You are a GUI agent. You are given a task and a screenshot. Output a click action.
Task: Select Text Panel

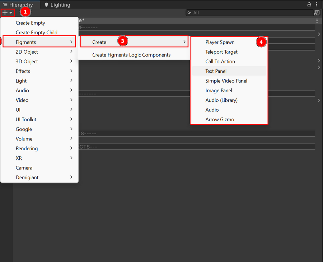click(x=229, y=71)
